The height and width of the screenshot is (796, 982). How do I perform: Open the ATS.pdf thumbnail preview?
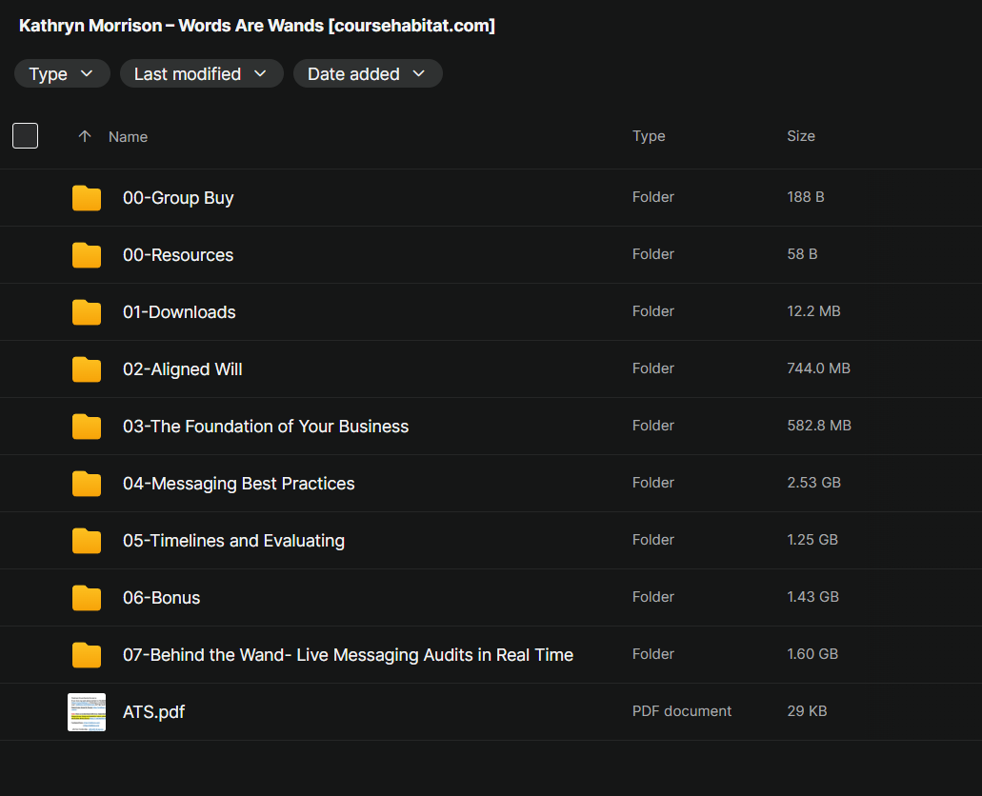click(x=87, y=712)
